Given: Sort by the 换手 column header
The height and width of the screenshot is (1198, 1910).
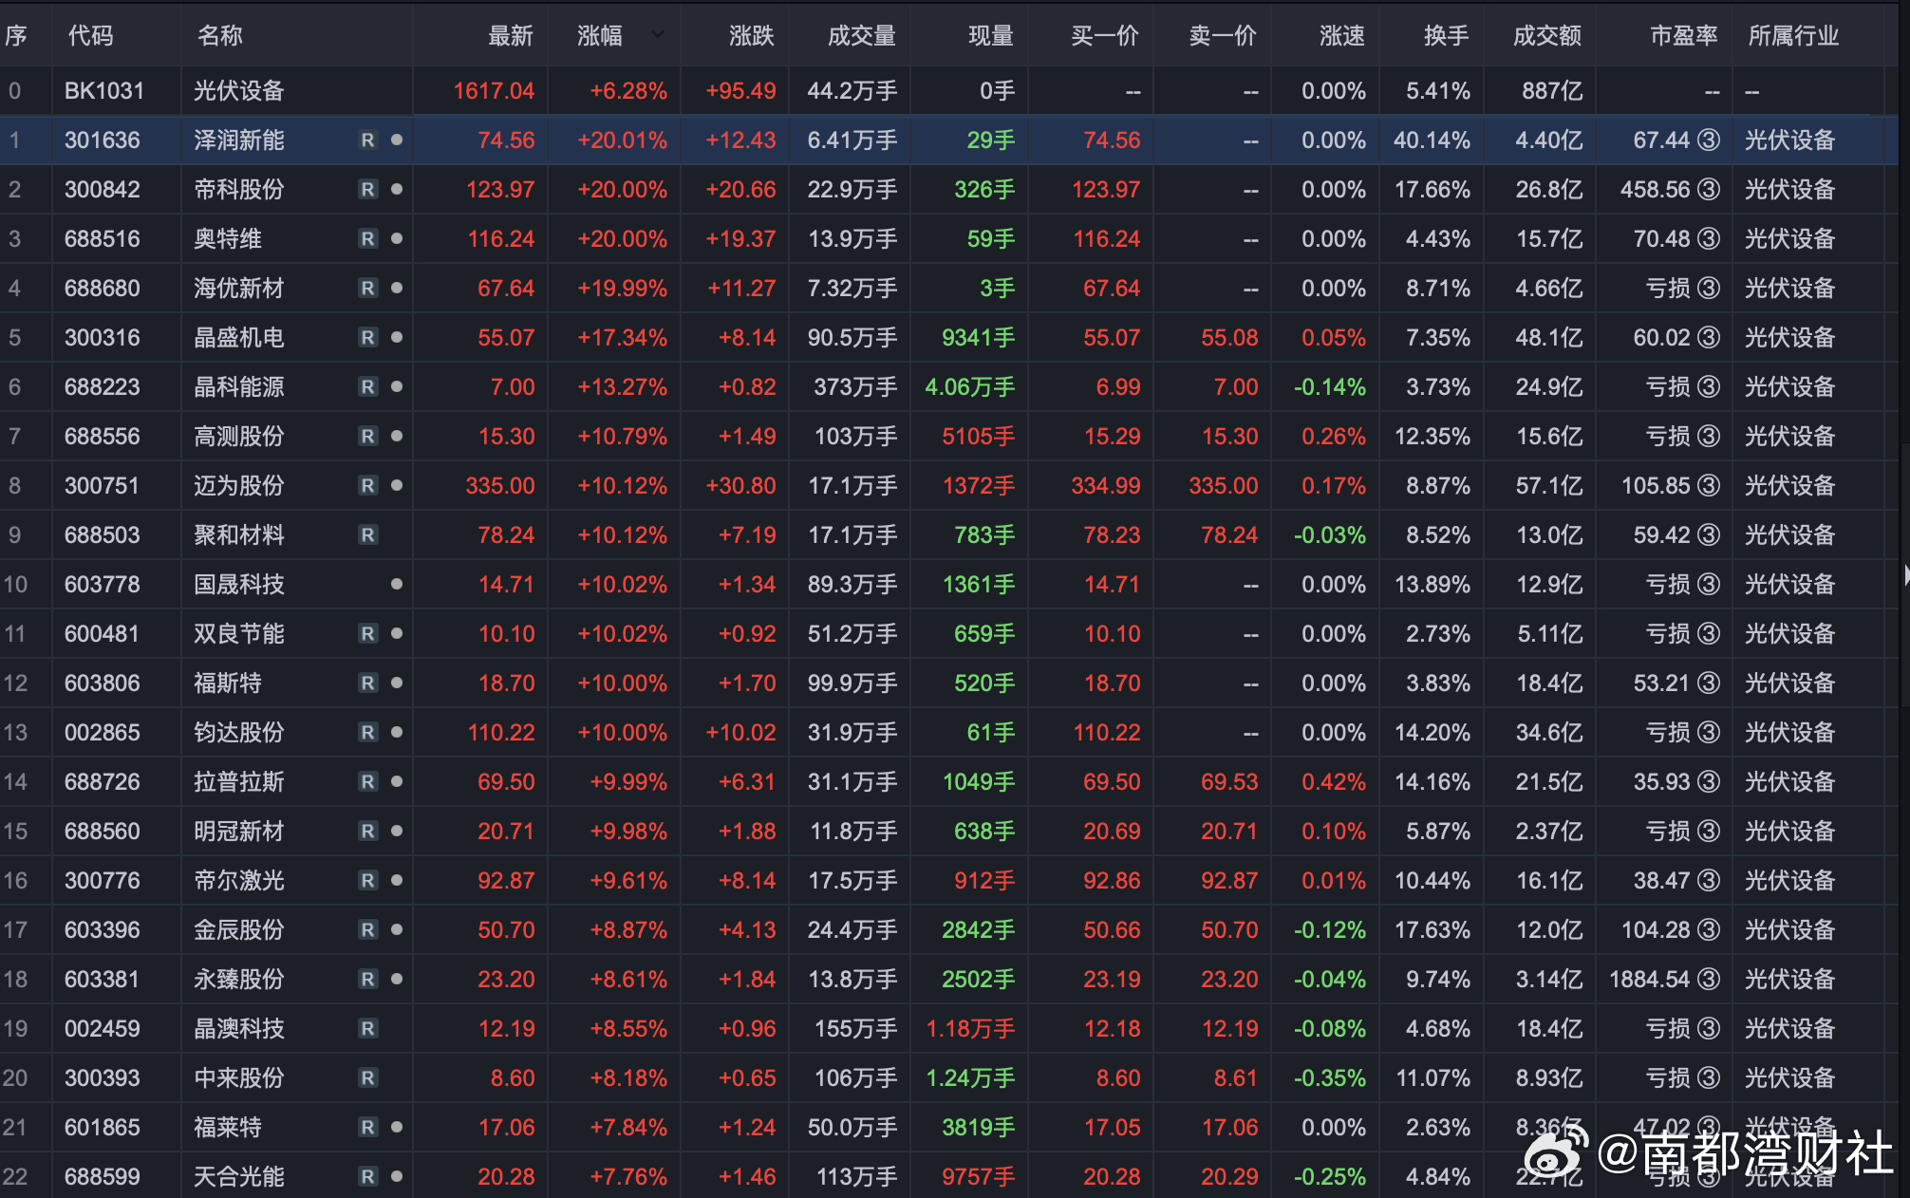Looking at the screenshot, I should (x=1446, y=36).
